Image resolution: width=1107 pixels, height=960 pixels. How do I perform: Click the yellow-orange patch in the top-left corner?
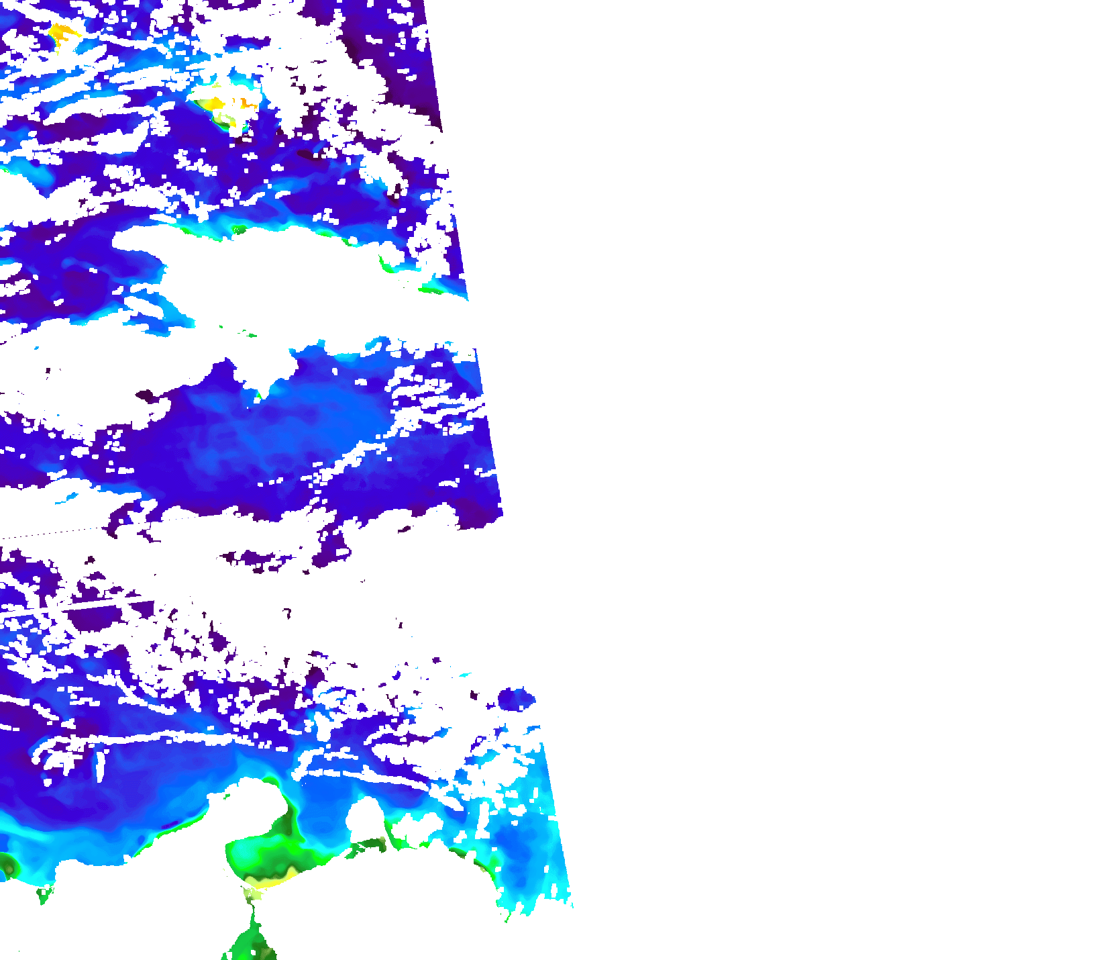pos(62,34)
